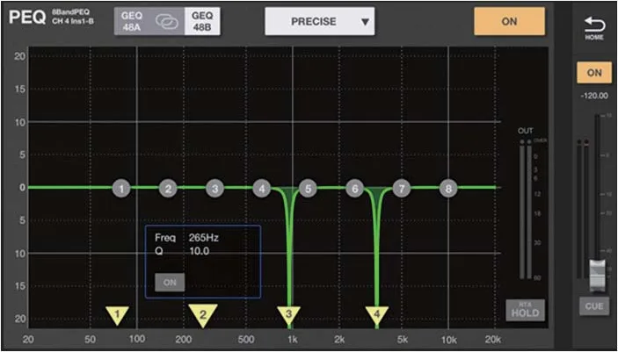618x352 pixels.
Task: Select PEQ band 4 node
Action: pyautogui.click(x=262, y=189)
